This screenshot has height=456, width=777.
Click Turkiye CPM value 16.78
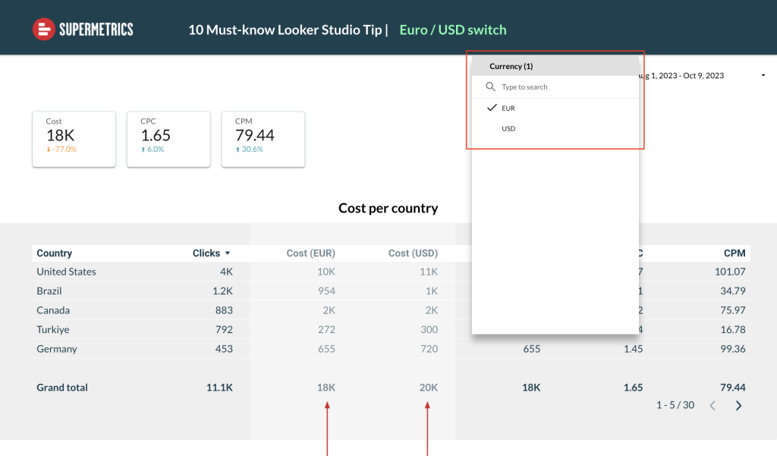(x=733, y=329)
